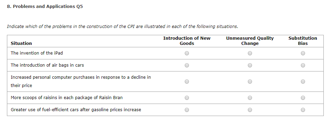
Task: Set Unmeasured Quality Change for fuel-efficient cars
Action: pyautogui.click(x=250, y=110)
